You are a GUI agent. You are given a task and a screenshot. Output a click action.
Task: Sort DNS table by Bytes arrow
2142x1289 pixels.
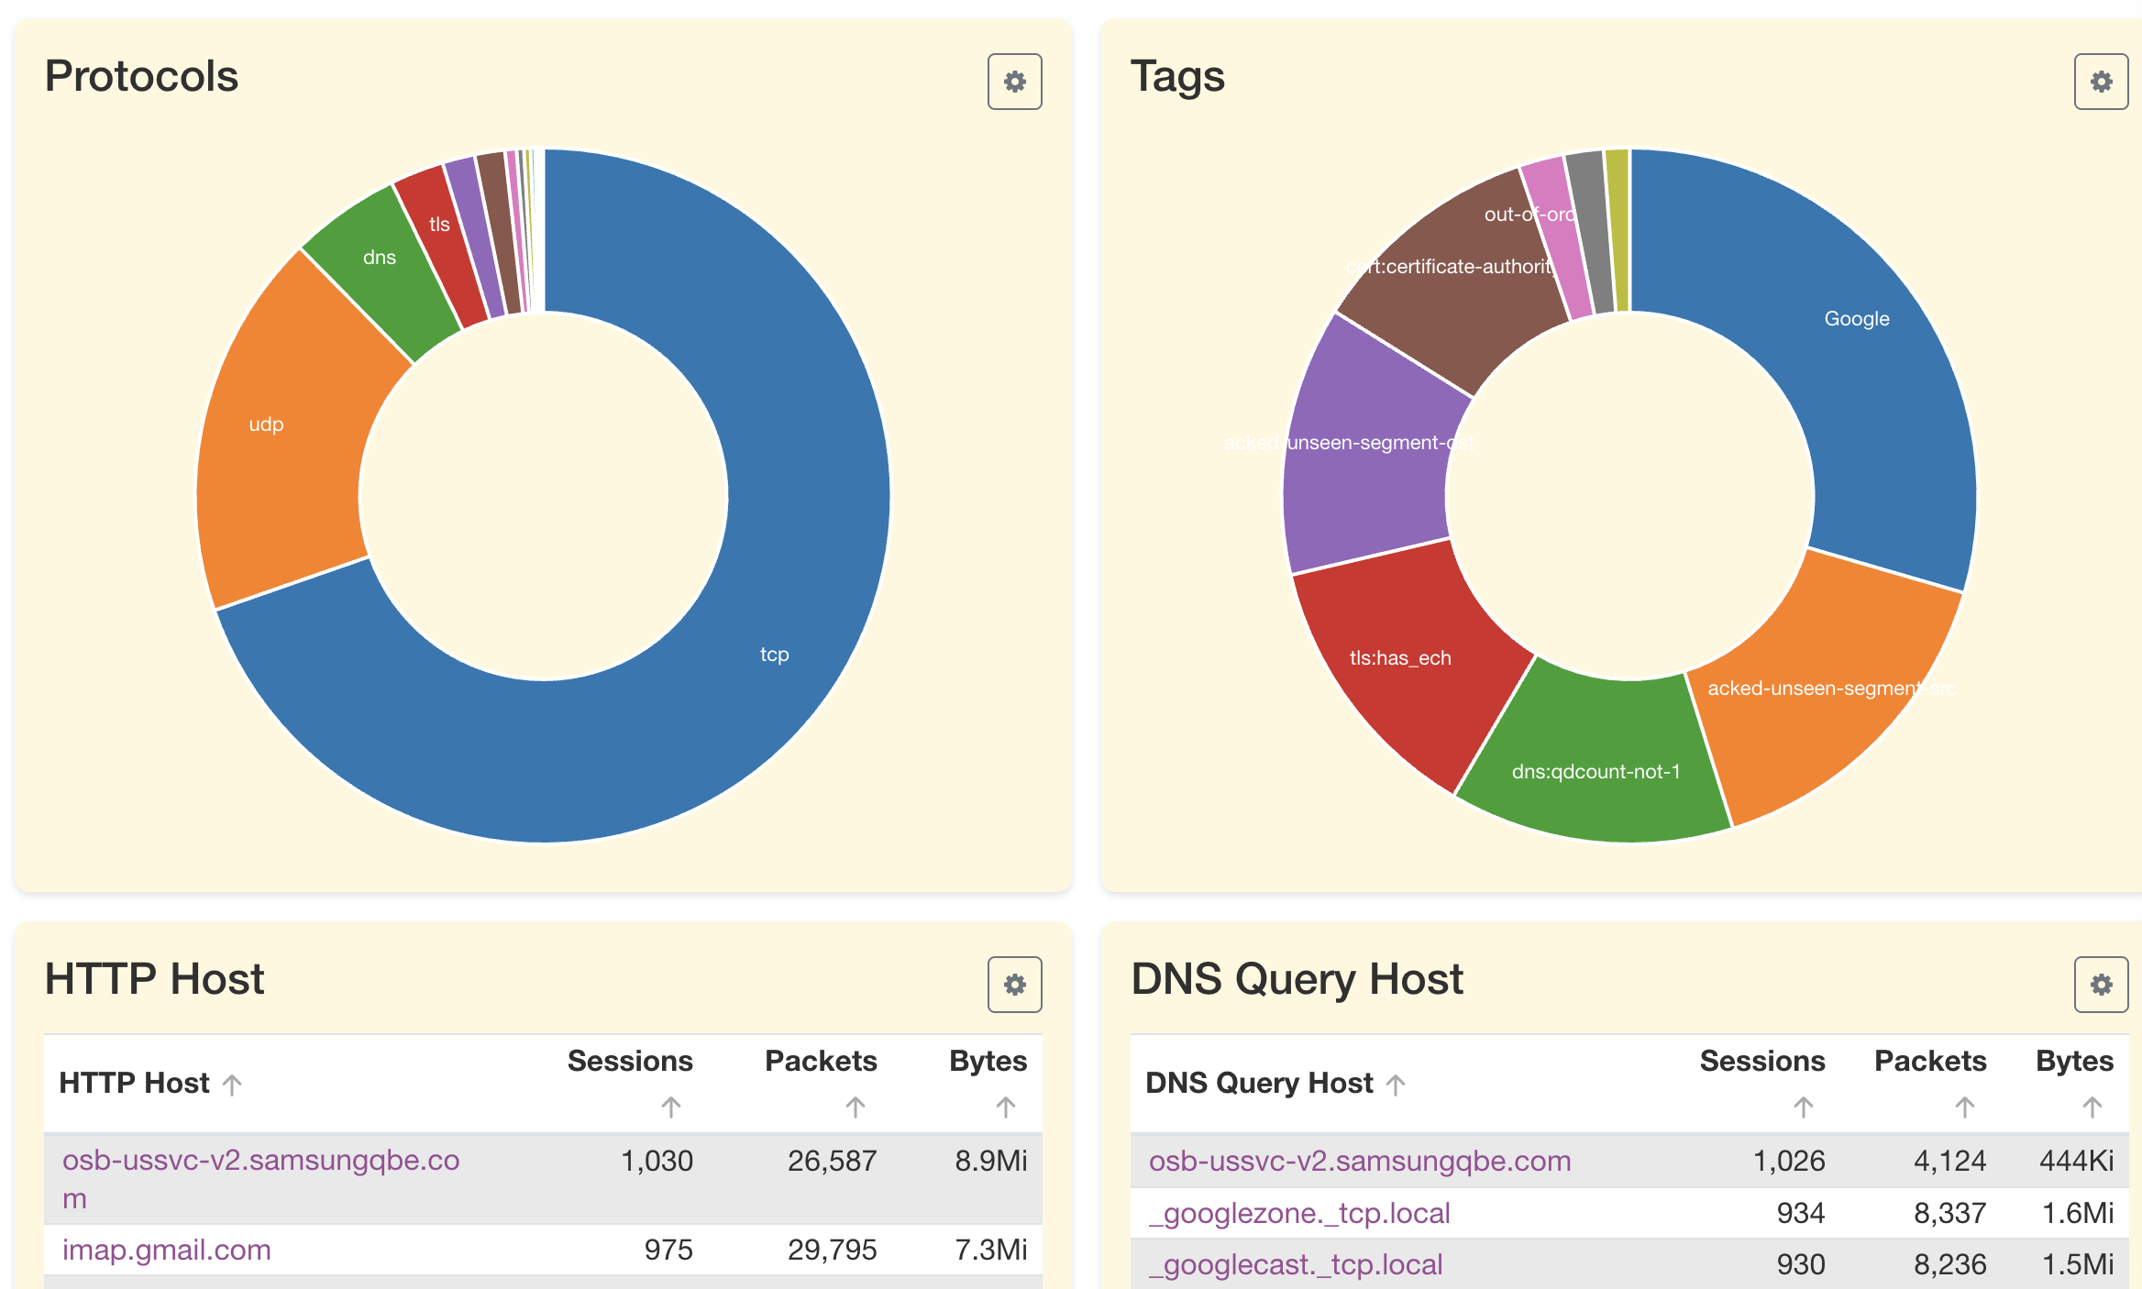point(2092,1107)
